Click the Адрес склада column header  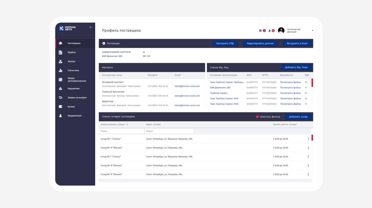pyautogui.click(x=153, y=124)
